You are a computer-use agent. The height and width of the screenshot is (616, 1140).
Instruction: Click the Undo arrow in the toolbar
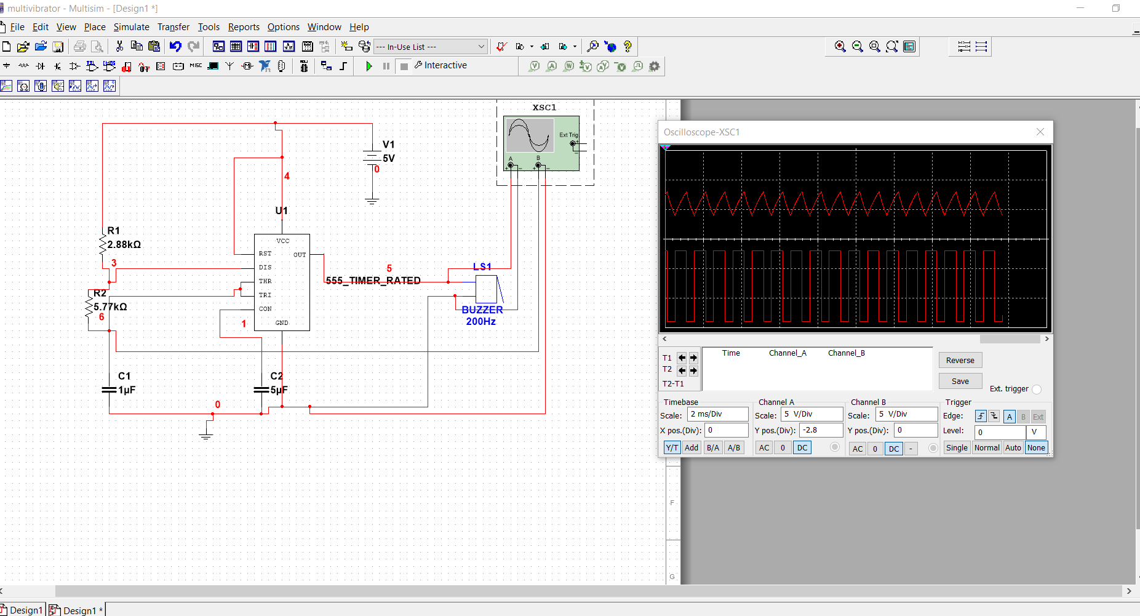tap(175, 46)
